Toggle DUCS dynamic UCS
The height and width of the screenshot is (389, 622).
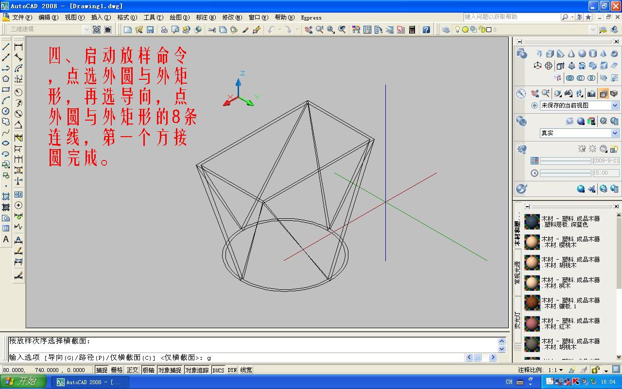[219, 370]
